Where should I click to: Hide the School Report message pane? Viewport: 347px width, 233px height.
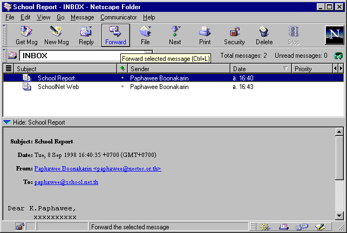click(x=7, y=122)
